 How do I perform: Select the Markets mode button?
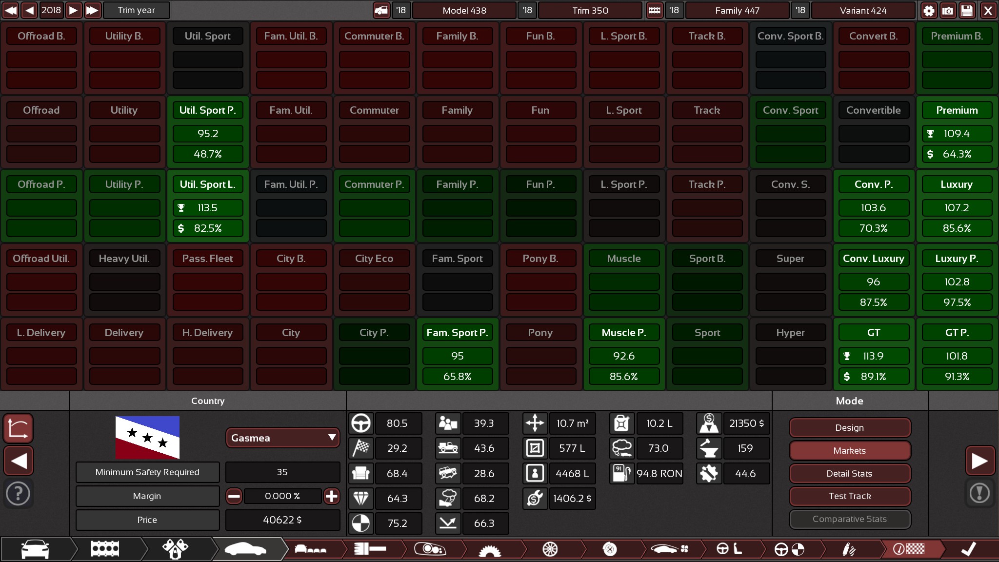pos(850,451)
